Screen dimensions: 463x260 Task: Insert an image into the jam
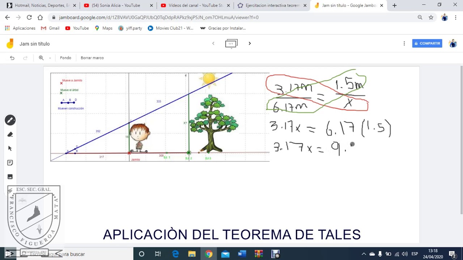(10, 177)
